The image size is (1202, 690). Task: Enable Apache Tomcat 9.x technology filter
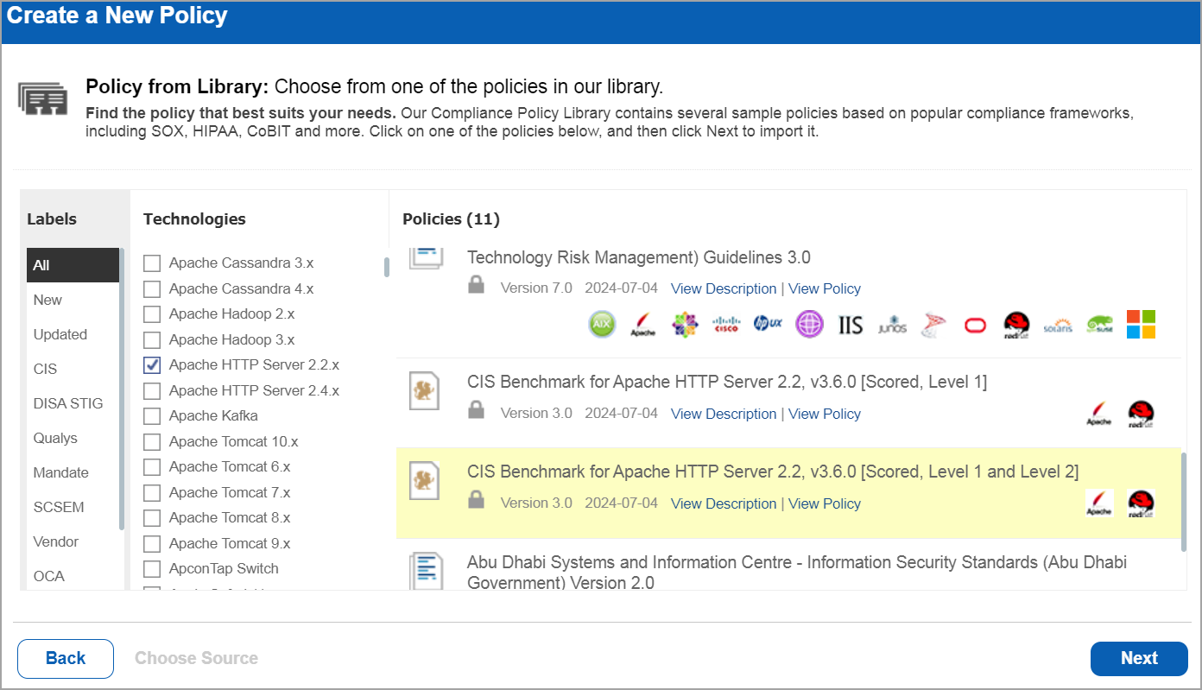(152, 544)
